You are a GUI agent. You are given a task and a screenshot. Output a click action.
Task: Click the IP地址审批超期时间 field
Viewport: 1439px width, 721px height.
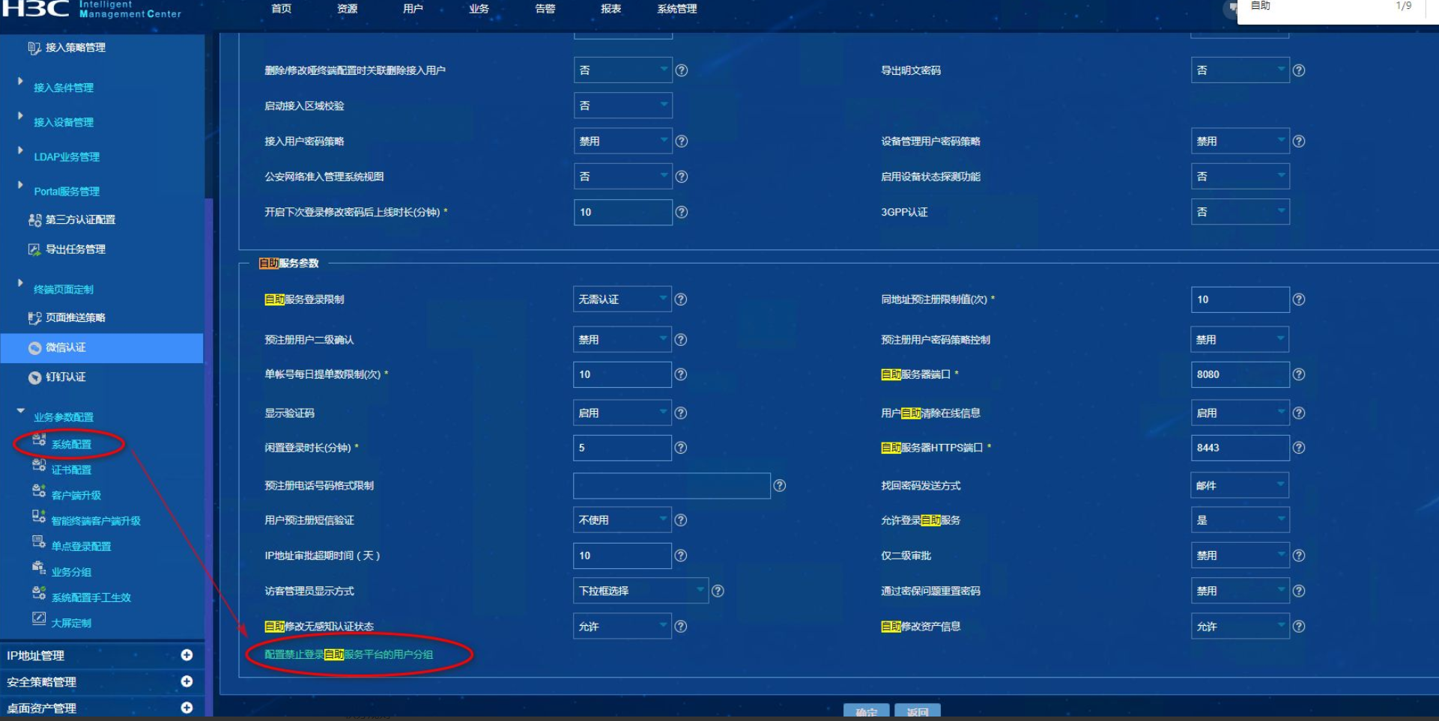coord(622,556)
